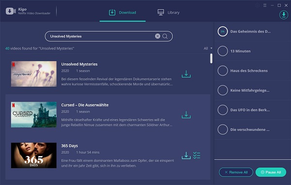The height and width of the screenshot is (185, 291).
Task: Switch to the Library tab
Action: click(168, 13)
